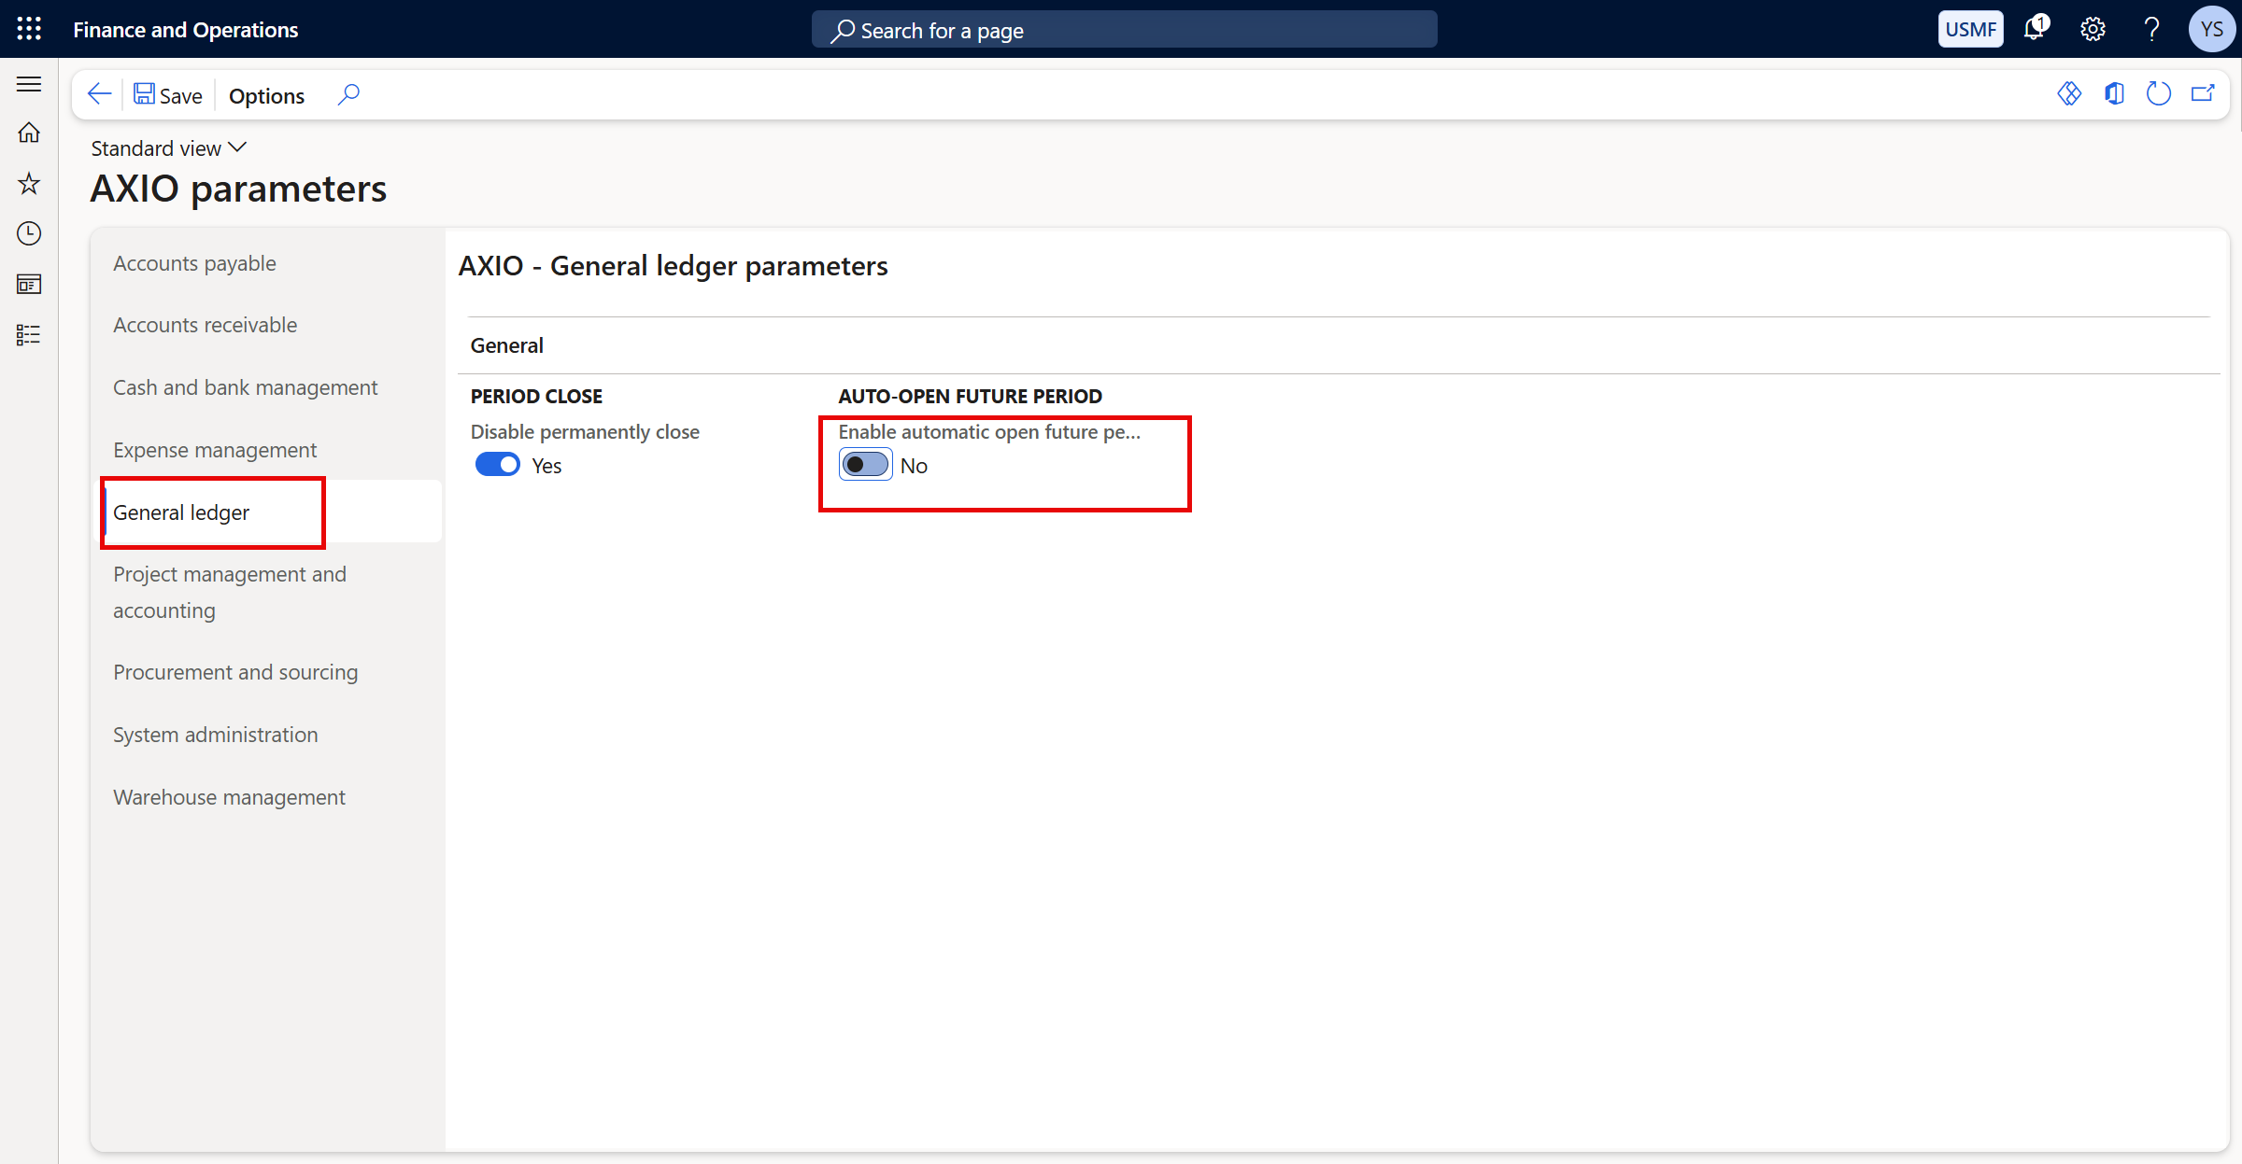Switch to the General ledger section
The height and width of the screenshot is (1164, 2242).
[x=181, y=512]
